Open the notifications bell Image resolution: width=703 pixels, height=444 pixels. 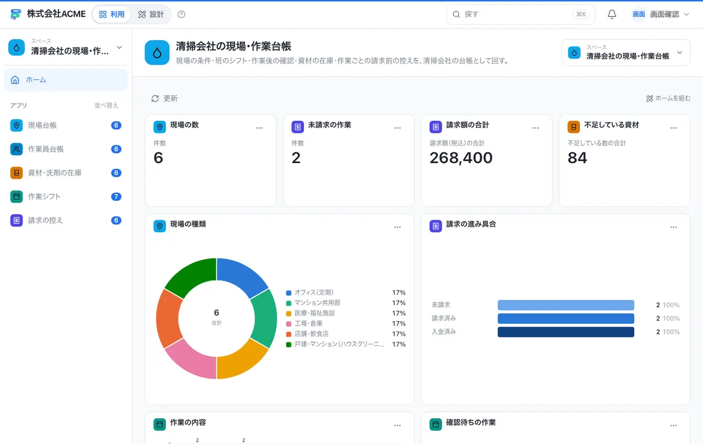[612, 14]
